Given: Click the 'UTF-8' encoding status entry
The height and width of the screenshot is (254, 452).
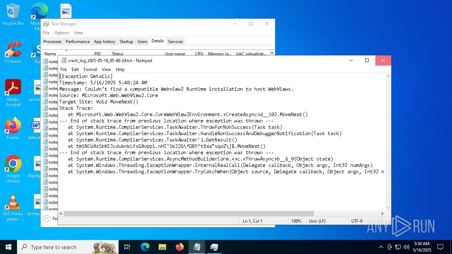Looking at the screenshot, I should pyautogui.click(x=357, y=221).
